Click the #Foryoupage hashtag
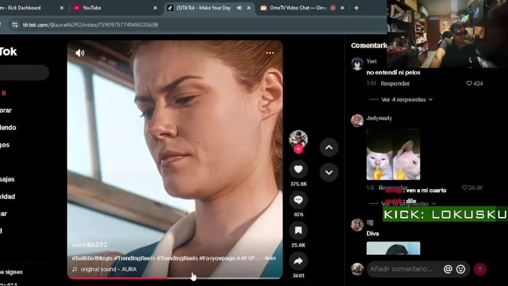Image resolution: width=508 pixels, height=286 pixels. 217,258
